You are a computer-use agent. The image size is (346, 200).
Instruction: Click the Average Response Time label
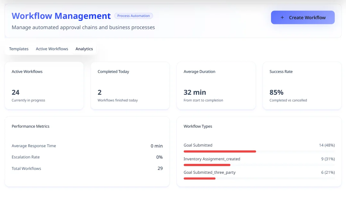tap(34, 146)
